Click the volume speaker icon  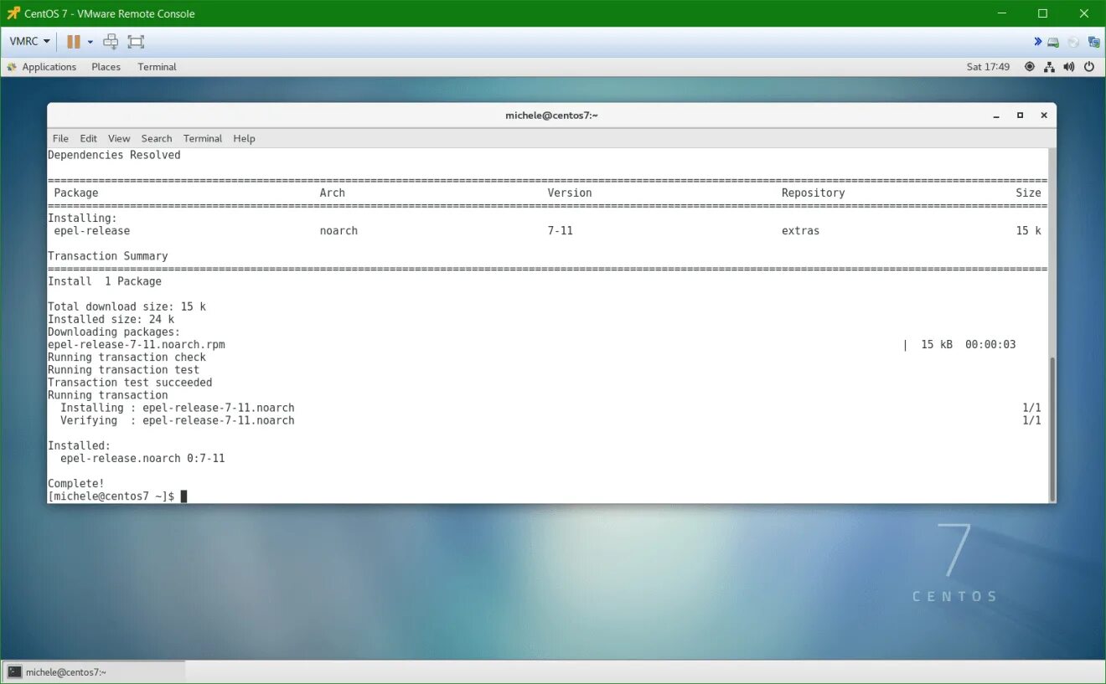pyautogui.click(x=1069, y=67)
